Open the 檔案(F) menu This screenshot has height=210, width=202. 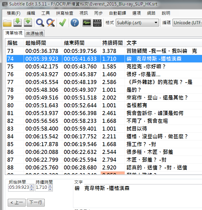click(14, 13)
